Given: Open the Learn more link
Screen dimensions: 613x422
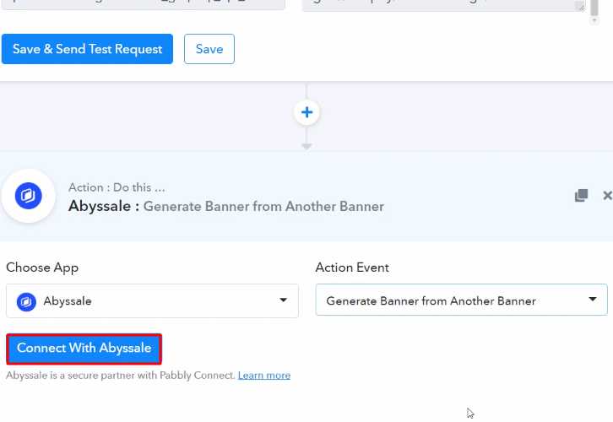Looking at the screenshot, I should point(264,376).
